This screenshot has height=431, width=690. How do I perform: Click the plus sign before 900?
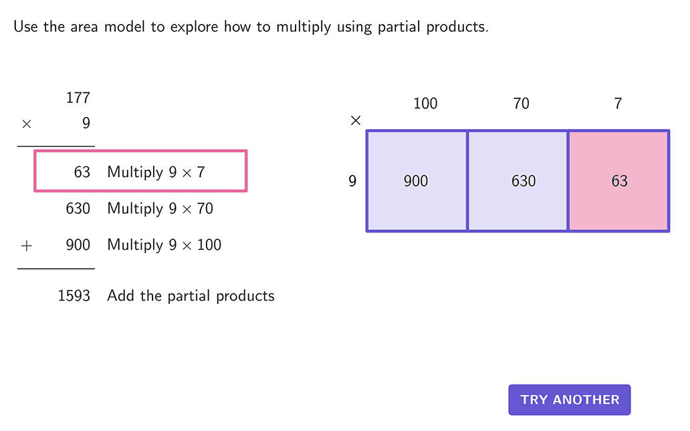pos(27,245)
